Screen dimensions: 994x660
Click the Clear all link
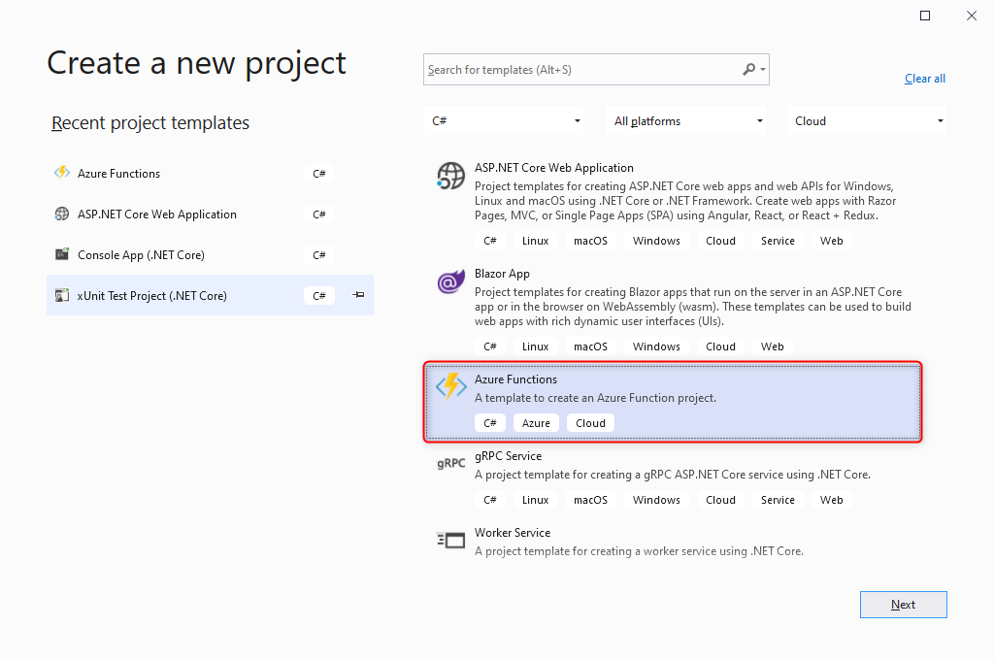pos(924,78)
